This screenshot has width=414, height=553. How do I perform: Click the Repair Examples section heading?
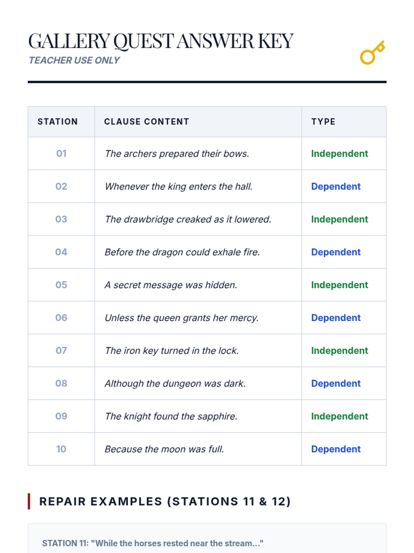click(x=165, y=501)
